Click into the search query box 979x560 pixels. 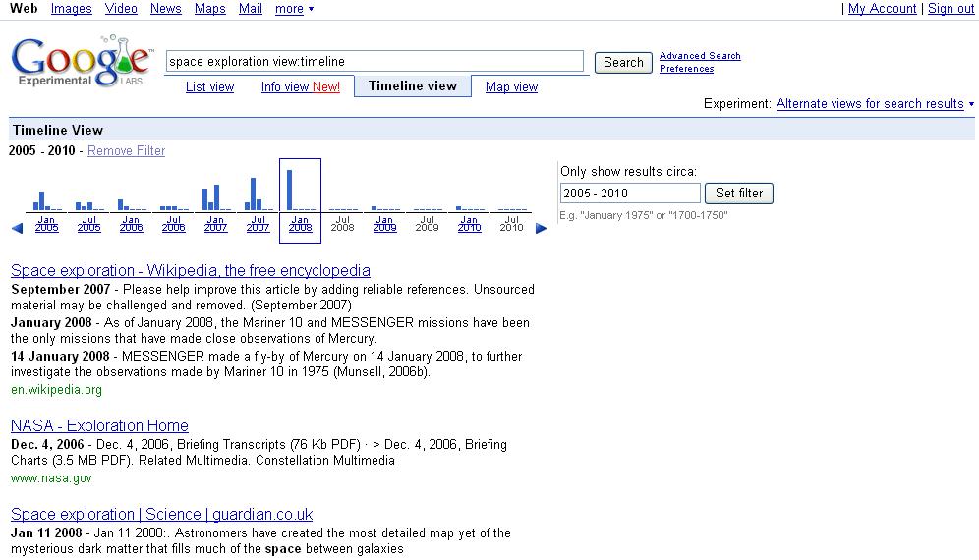374,61
